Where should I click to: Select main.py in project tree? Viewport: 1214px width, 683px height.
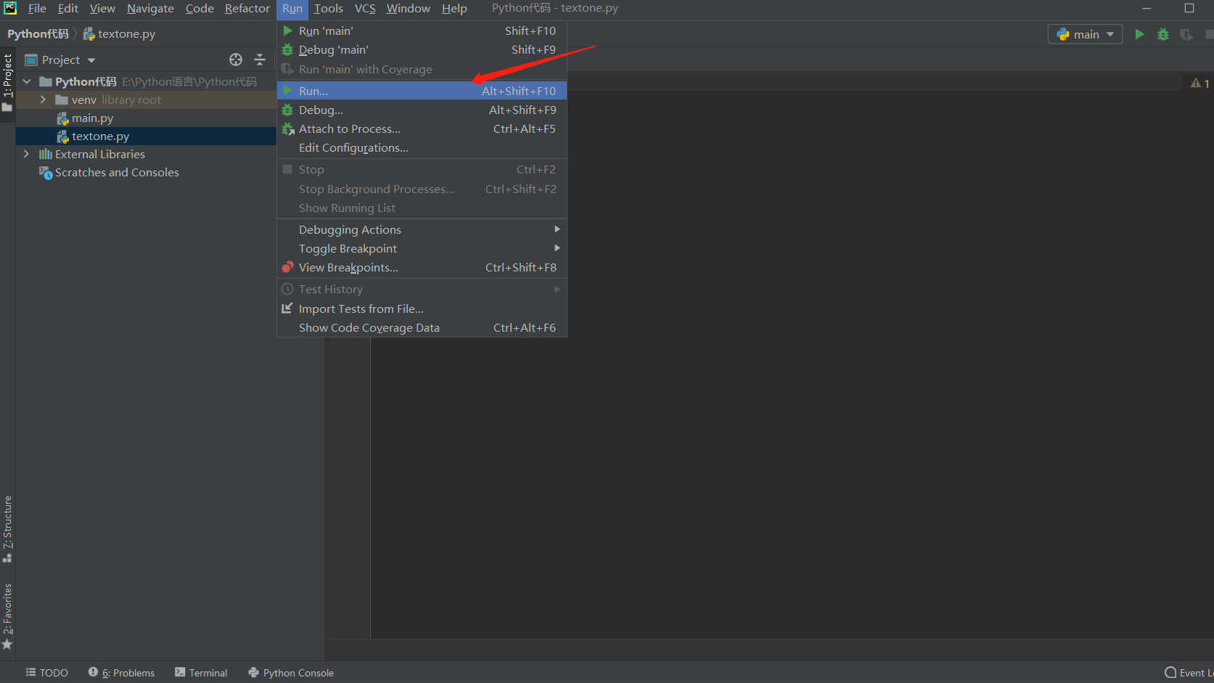(92, 118)
